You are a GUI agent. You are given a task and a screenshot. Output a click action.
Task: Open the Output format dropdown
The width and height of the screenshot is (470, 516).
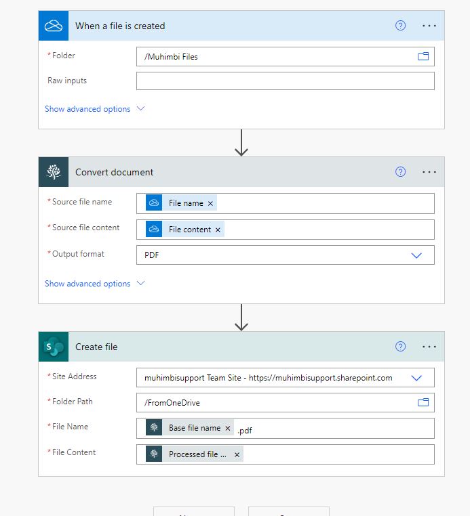pyautogui.click(x=416, y=255)
